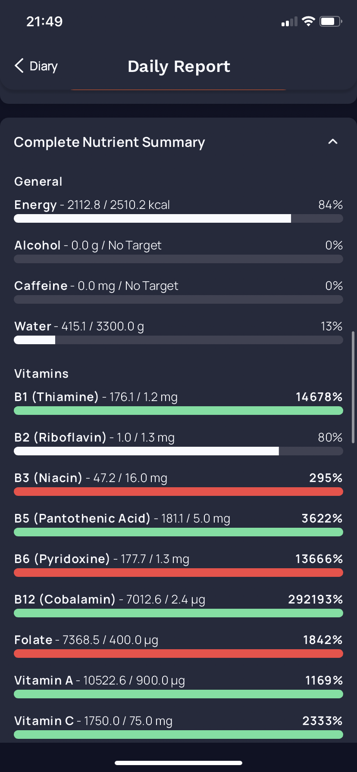
Task: Tap the battery indicator icon
Action: coord(331,22)
